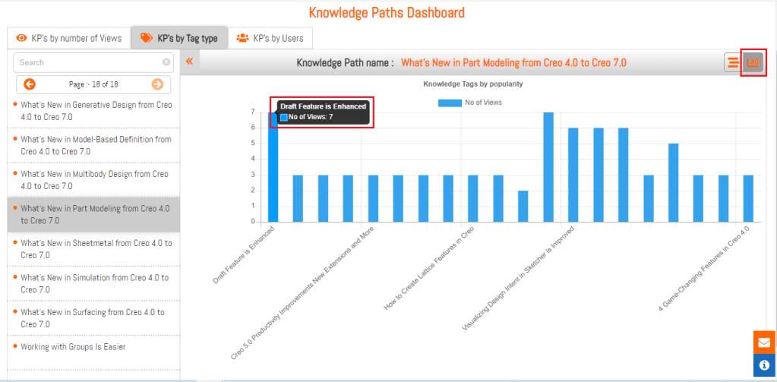Collapse sidebar with double chevron icon
Screen dimensions: 777x382
tap(189, 62)
